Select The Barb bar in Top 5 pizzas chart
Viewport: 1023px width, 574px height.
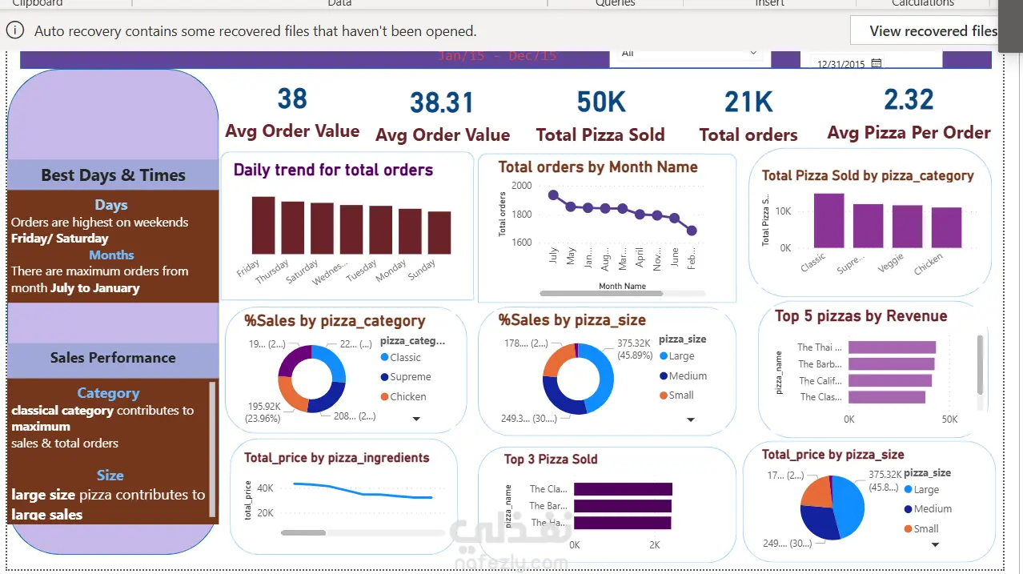pyautogui.click(x=891, y=364)
